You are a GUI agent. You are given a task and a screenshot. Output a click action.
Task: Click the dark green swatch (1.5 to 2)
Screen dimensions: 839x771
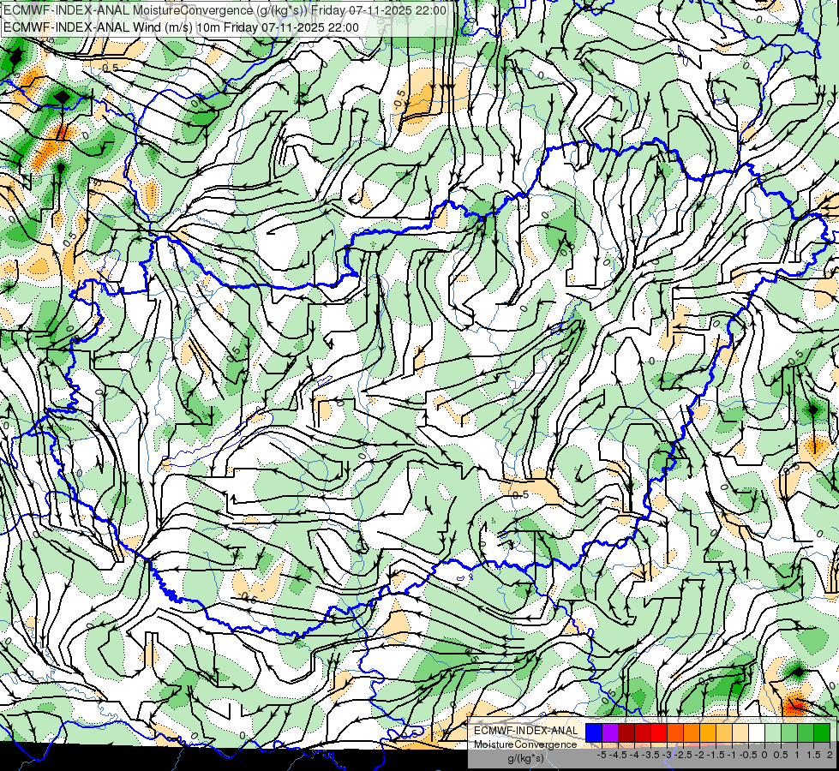click(x=822, y=733)
